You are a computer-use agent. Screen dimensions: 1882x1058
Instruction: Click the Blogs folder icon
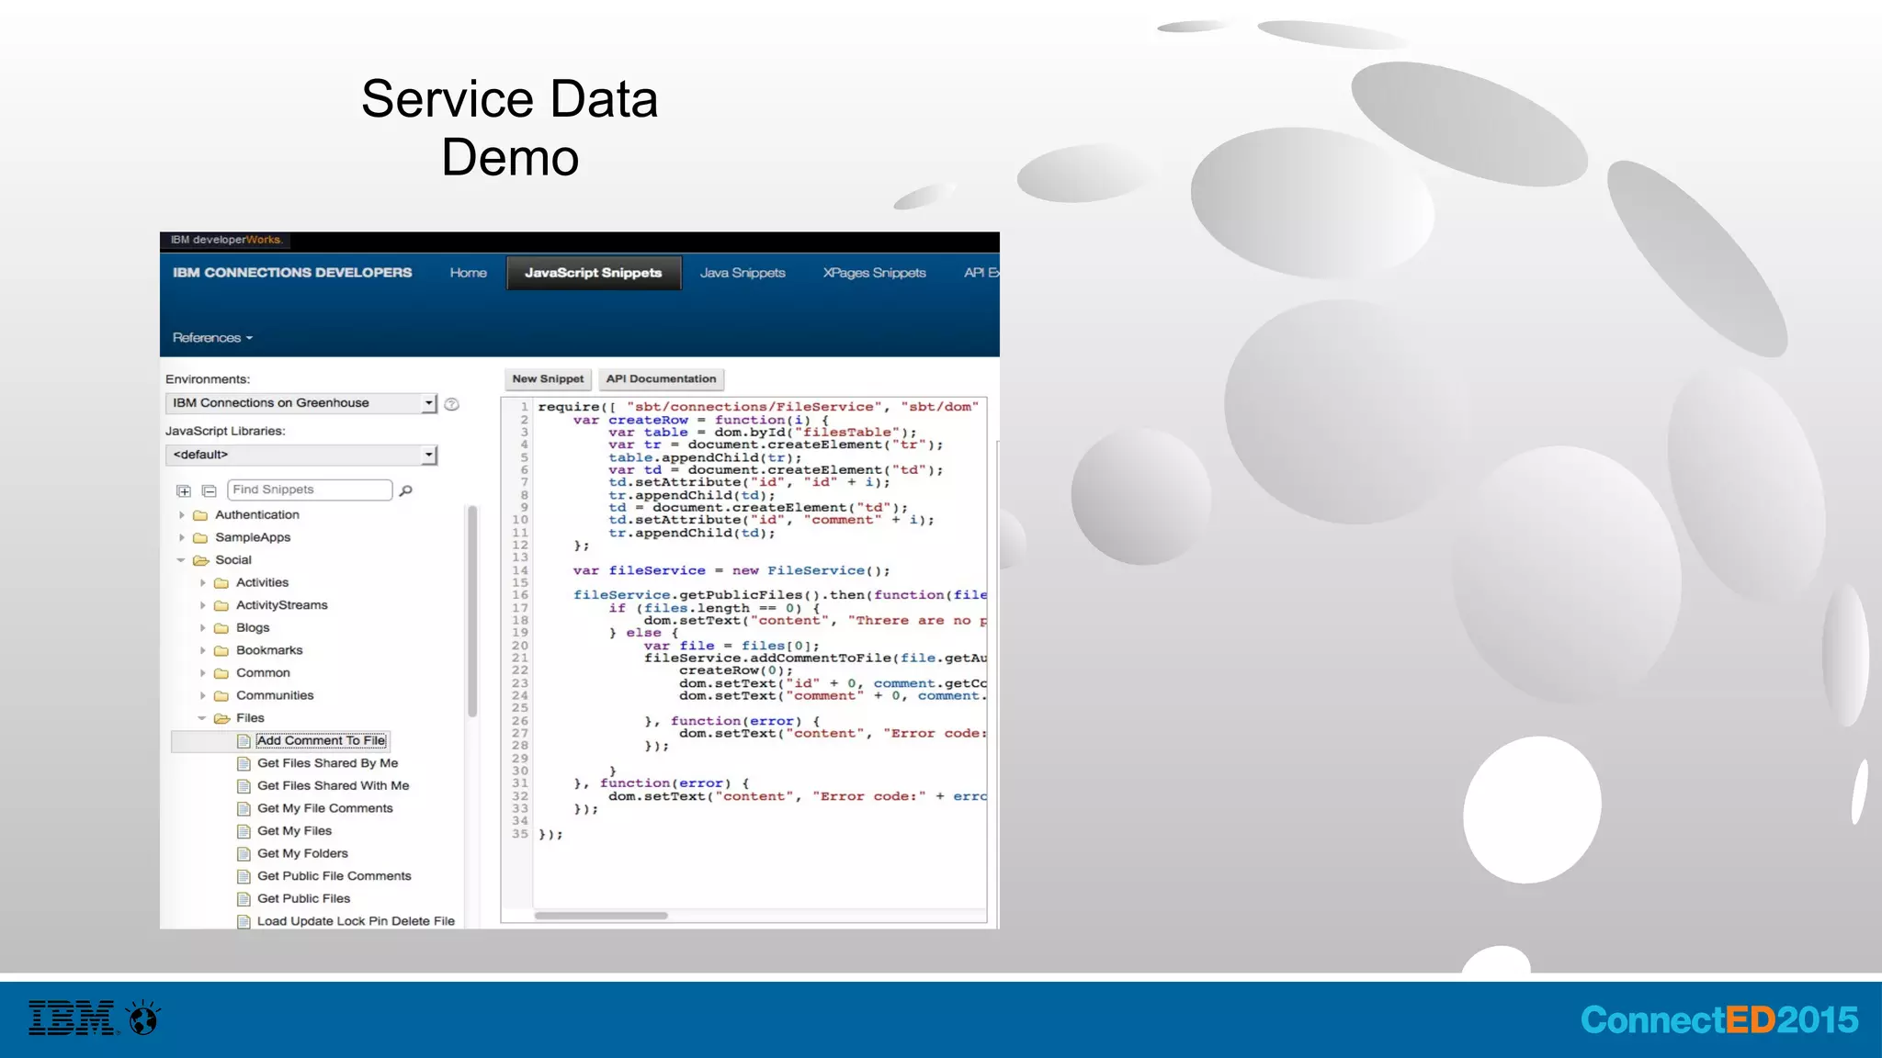point(221,628)
